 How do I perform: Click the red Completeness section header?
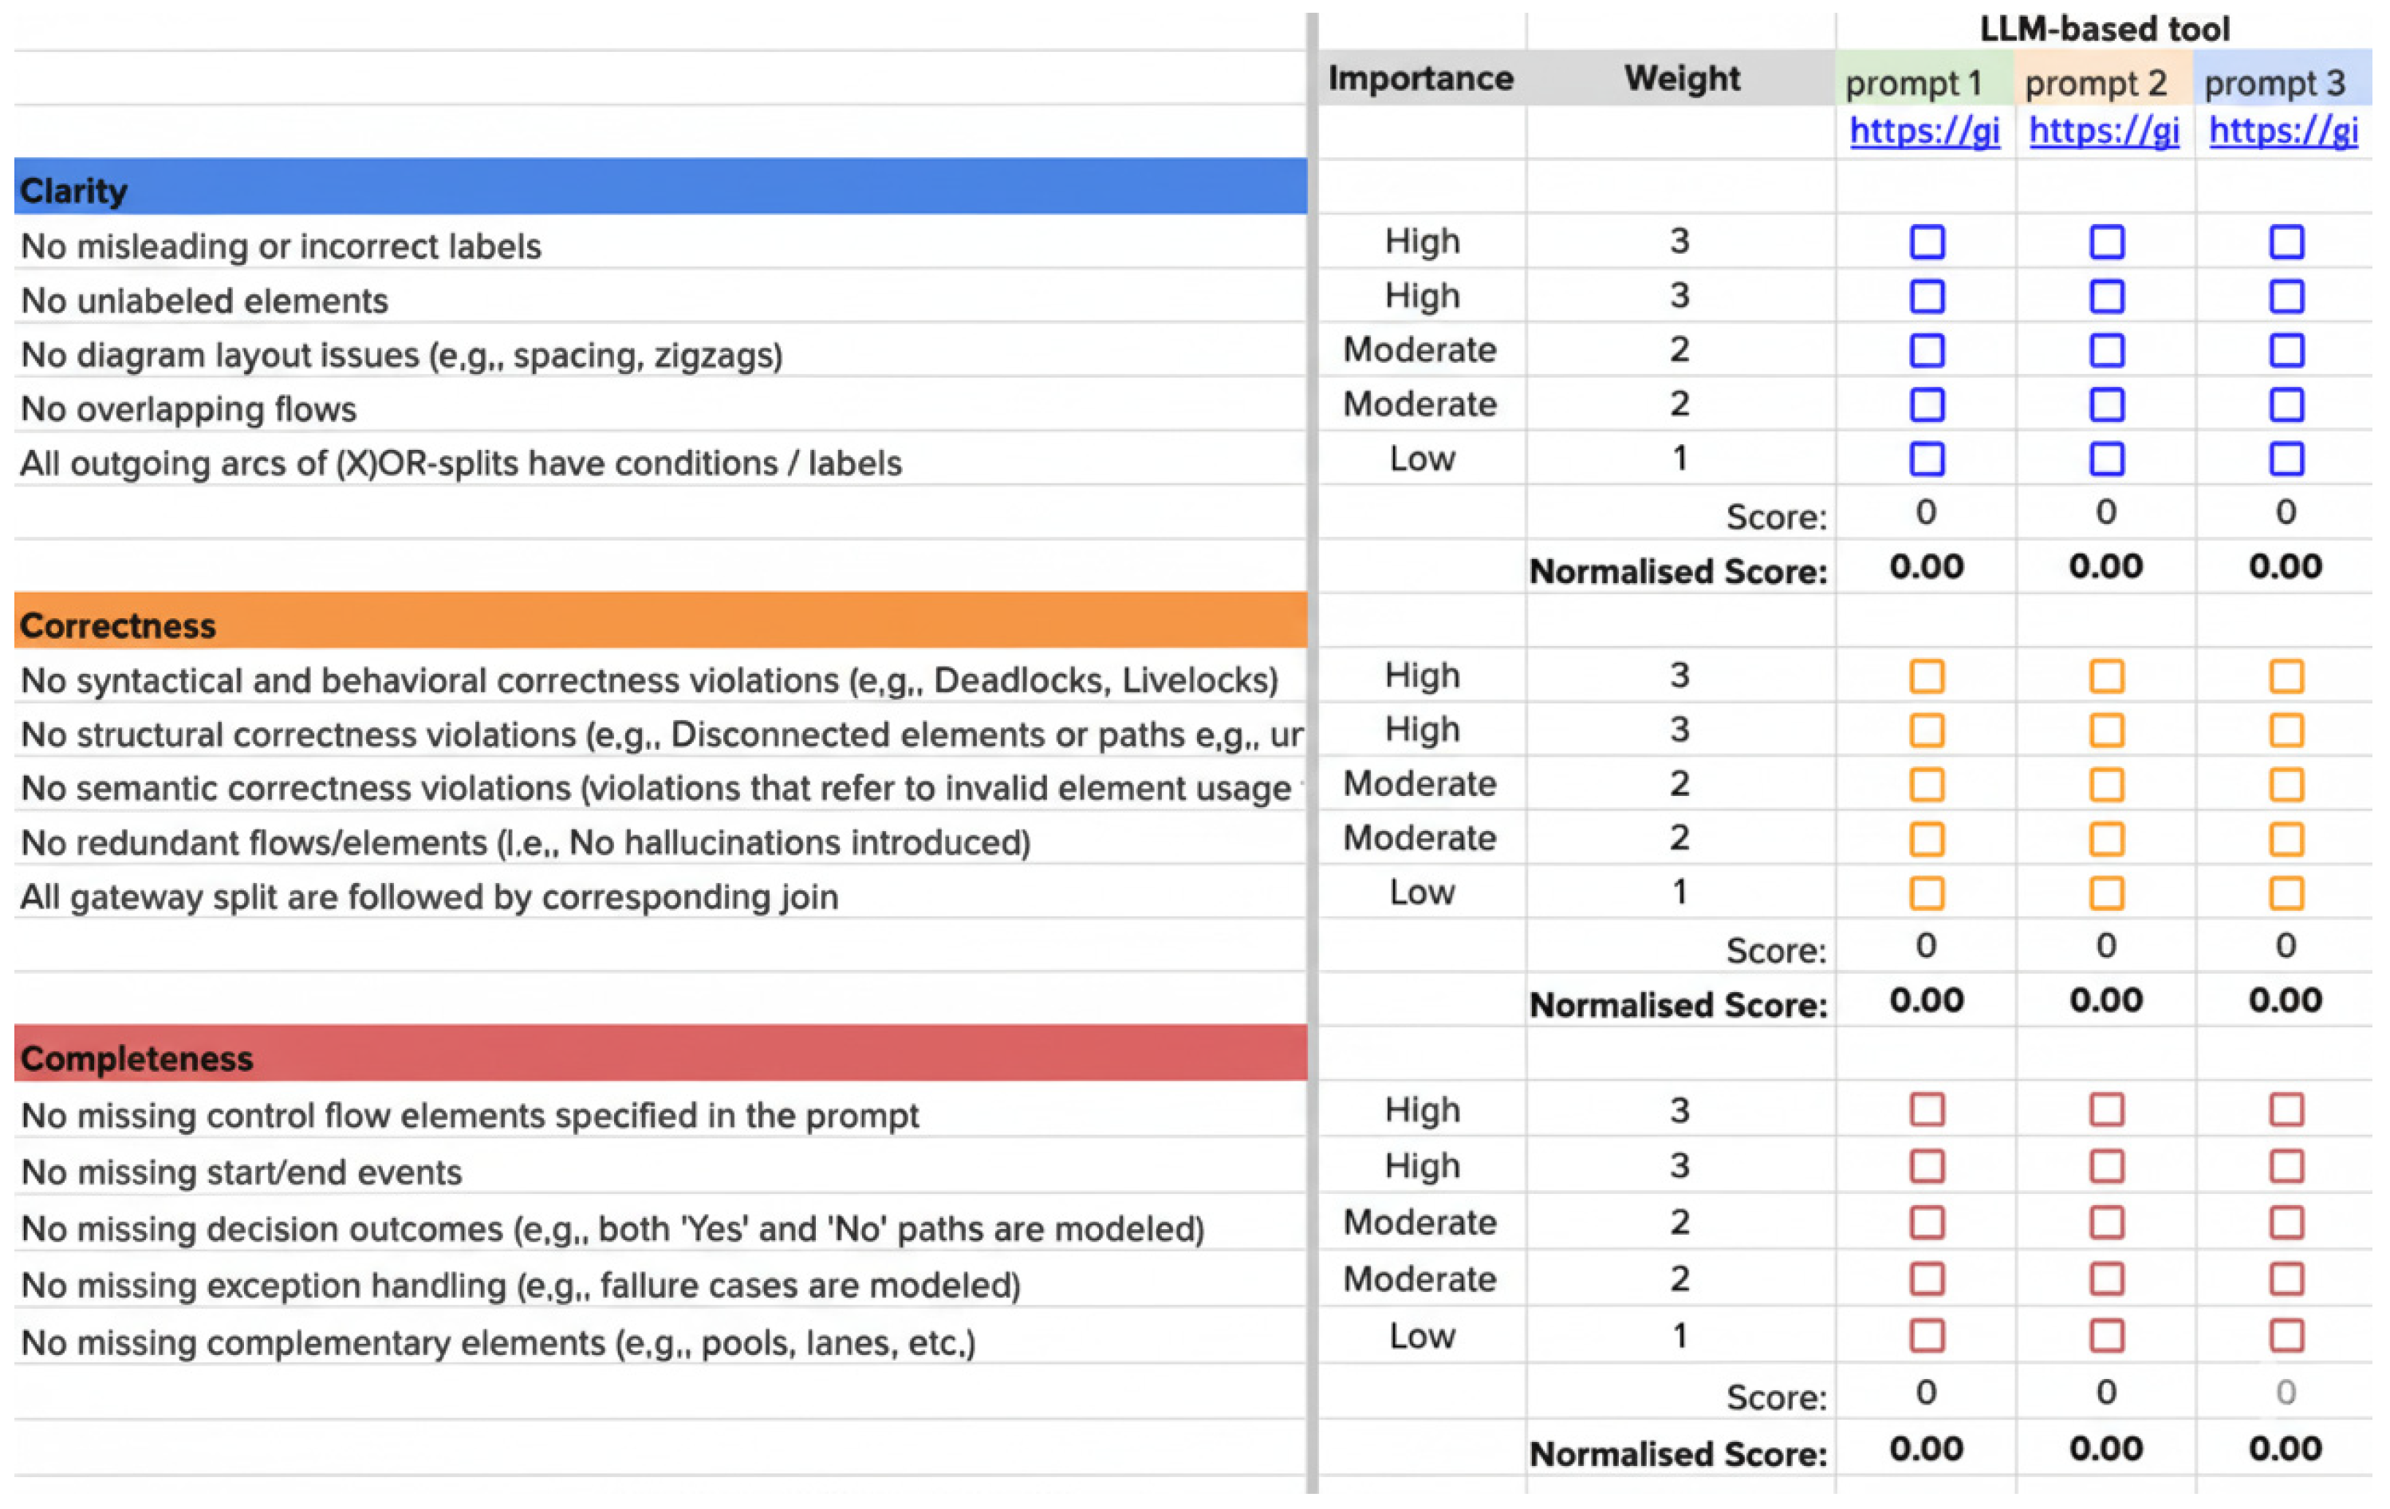[660, 1055]
